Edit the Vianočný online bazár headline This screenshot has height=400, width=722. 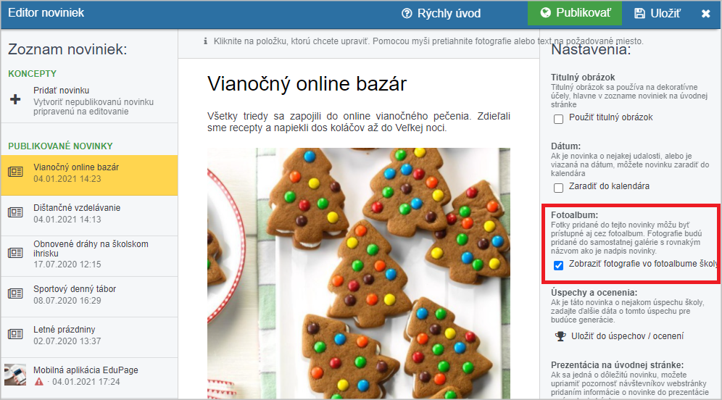click(x=307, y=84)
